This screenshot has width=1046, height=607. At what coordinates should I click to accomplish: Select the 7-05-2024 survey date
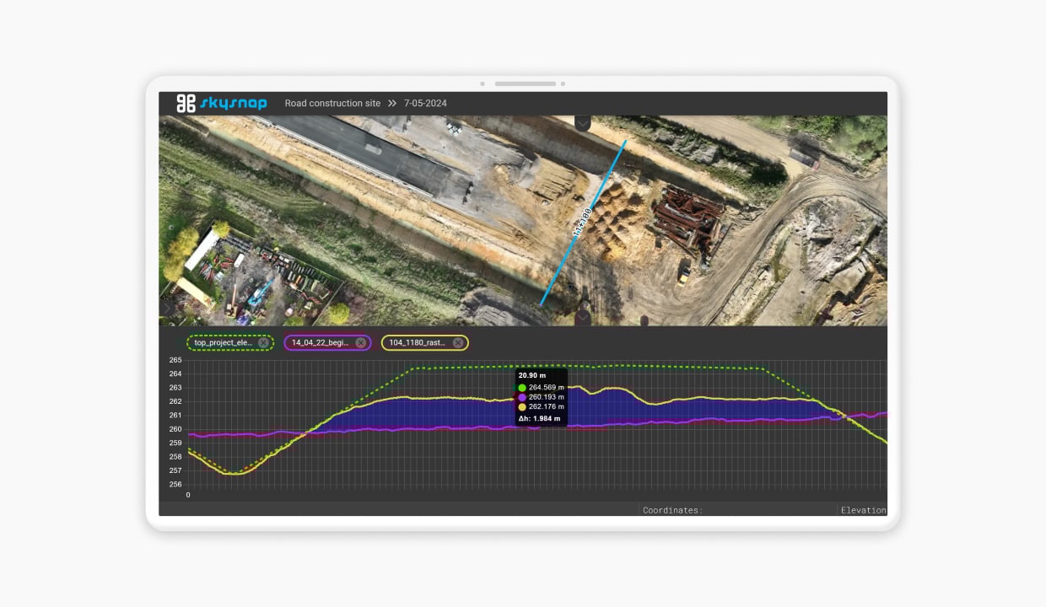(423, 103)
